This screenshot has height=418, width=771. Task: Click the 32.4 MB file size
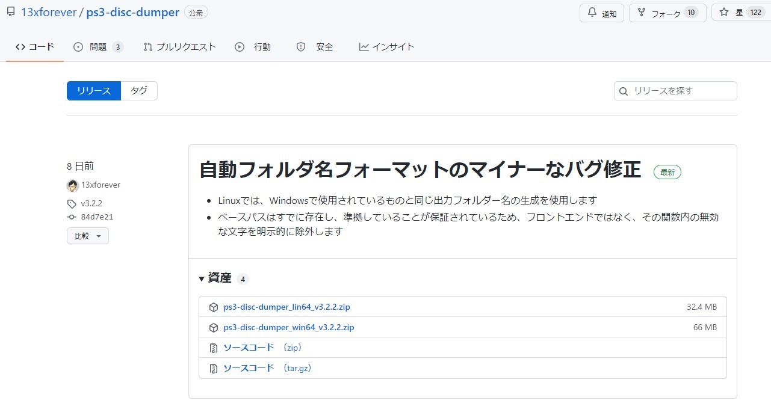point(702,307)
